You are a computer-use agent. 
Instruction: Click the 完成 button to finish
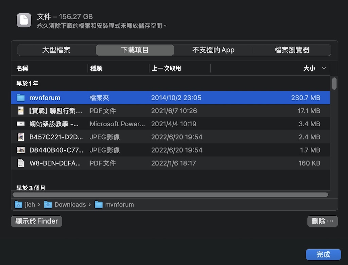[x=323, y=254]
